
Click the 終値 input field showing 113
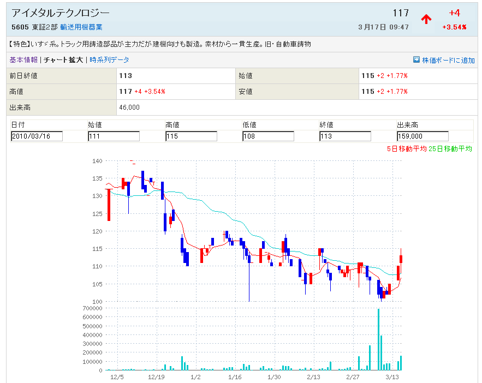point(345,136)
